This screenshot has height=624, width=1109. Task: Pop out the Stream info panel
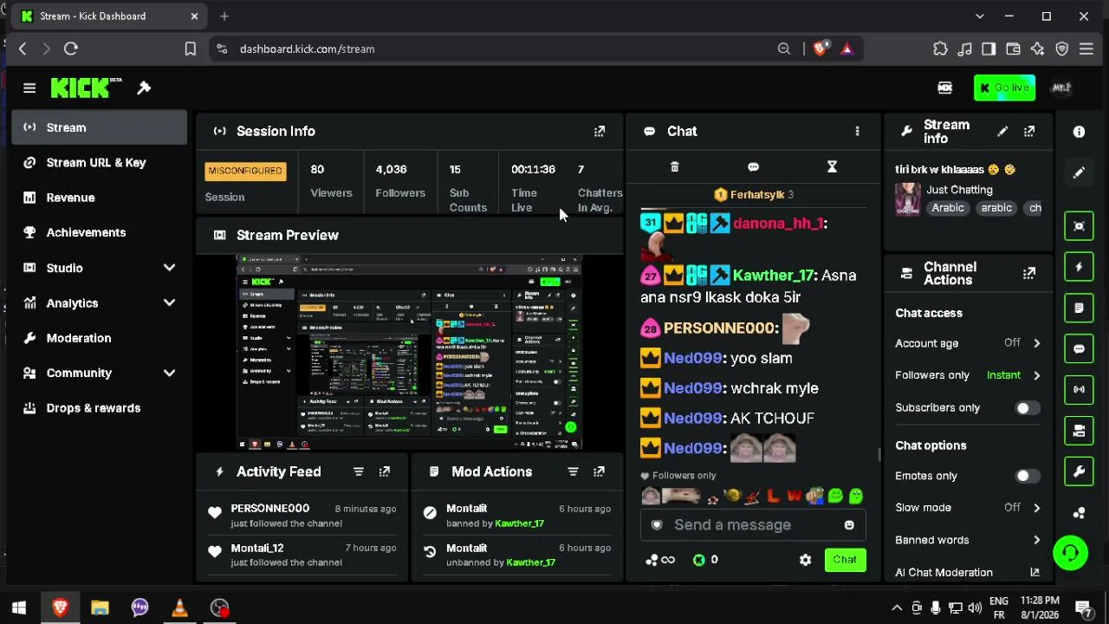coord(1029,131)
